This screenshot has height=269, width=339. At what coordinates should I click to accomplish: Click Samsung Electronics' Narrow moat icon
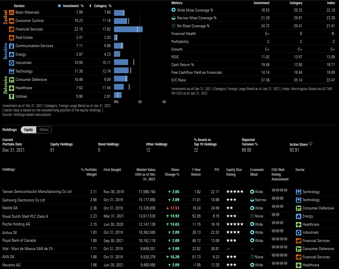252,200
